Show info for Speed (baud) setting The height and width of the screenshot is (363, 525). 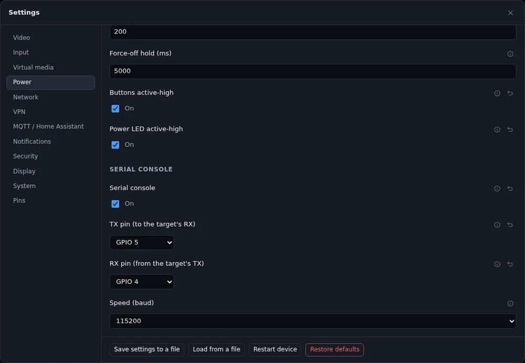[510, 303]
